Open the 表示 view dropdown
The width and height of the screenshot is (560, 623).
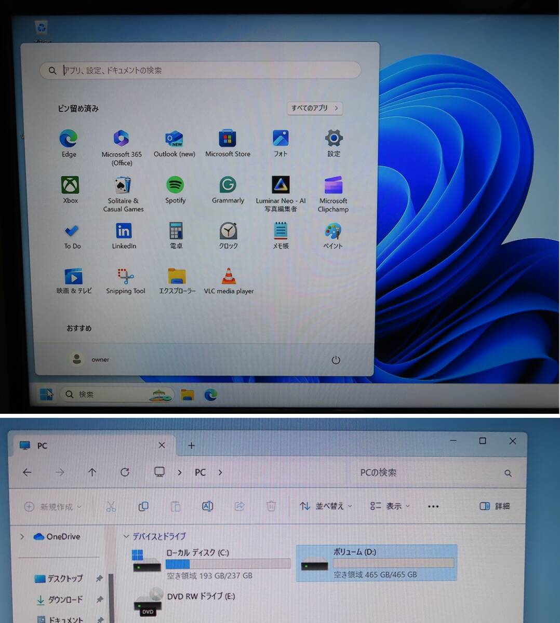pyautogui.click(x=390, y=506)
